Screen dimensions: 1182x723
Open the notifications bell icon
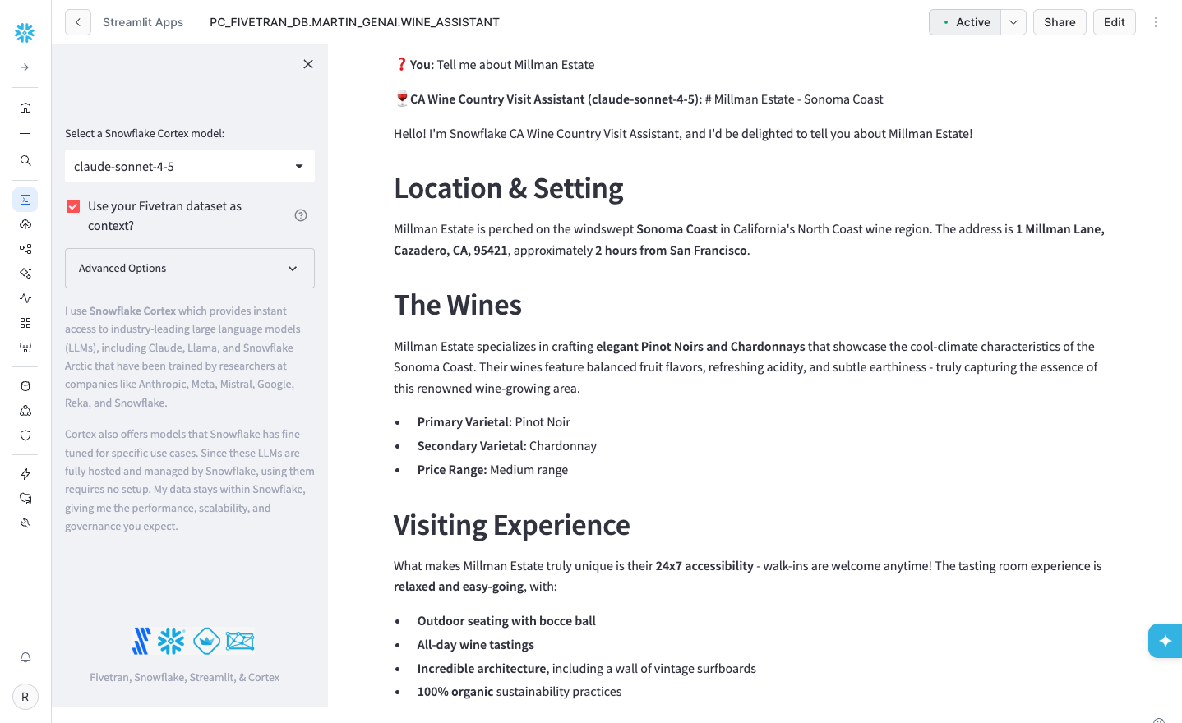pyautogui.click(x=25, y=657)
